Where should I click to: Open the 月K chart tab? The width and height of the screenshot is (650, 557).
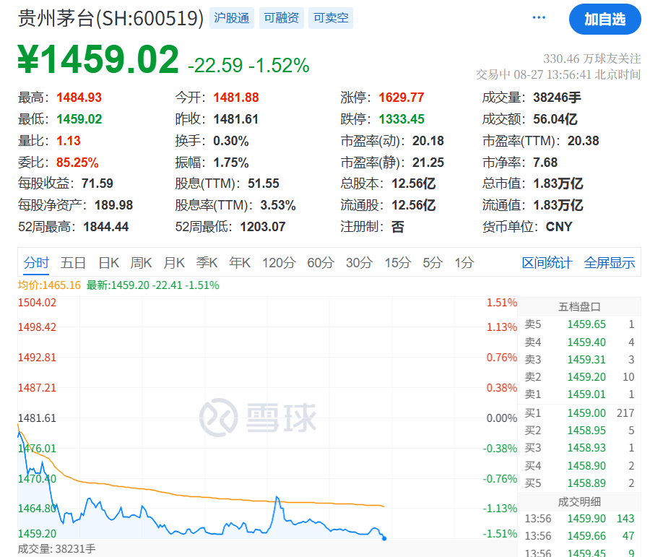(x=174, y=262)
